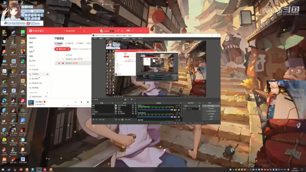Remove the selected OBS scene
The image size is (306, 172).
point(97,120)
